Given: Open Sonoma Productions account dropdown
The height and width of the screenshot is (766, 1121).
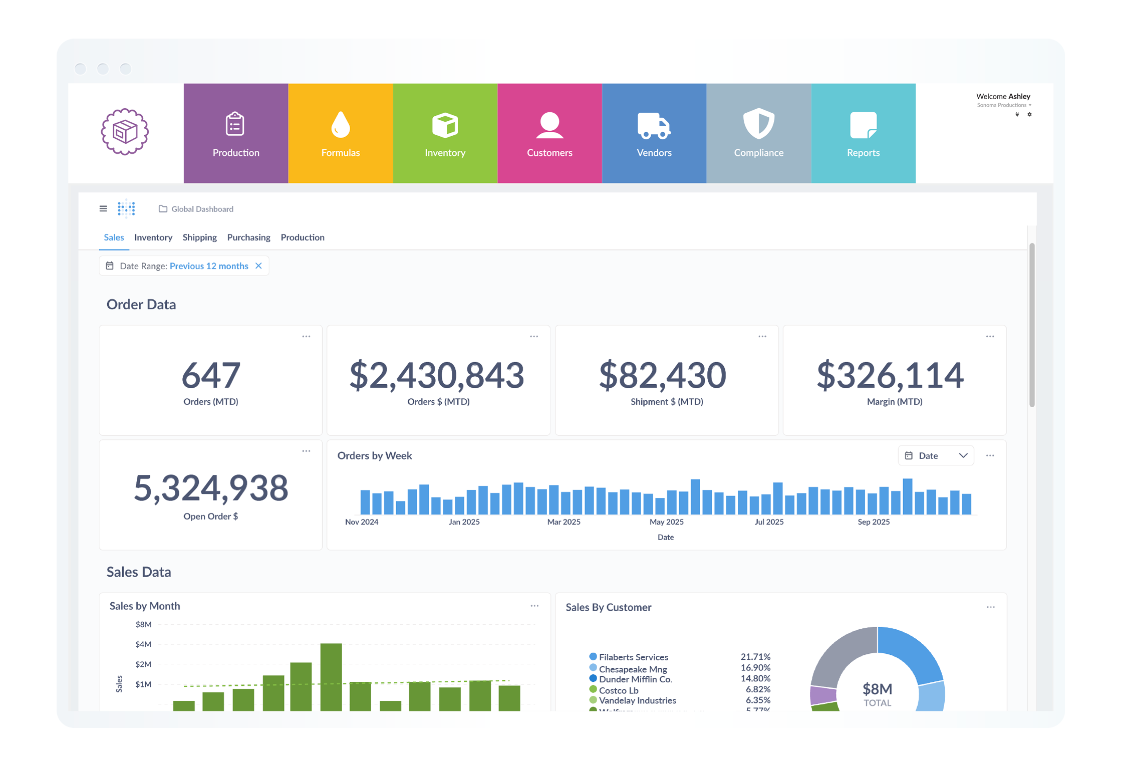Looking at the screenshot, I should [x=1003, y=105].
